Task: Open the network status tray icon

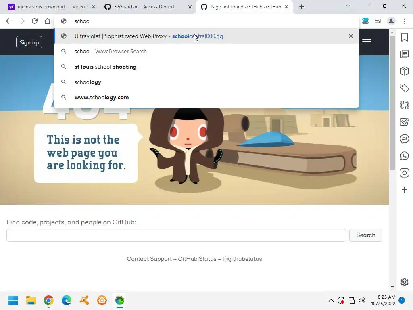Action: pos(352,300)
